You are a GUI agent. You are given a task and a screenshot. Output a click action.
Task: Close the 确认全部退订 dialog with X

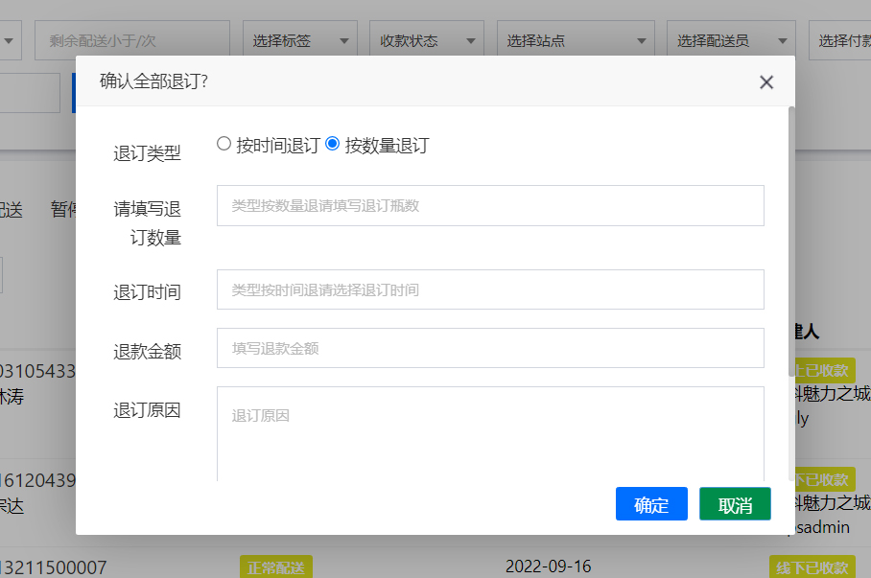point(766,82)
